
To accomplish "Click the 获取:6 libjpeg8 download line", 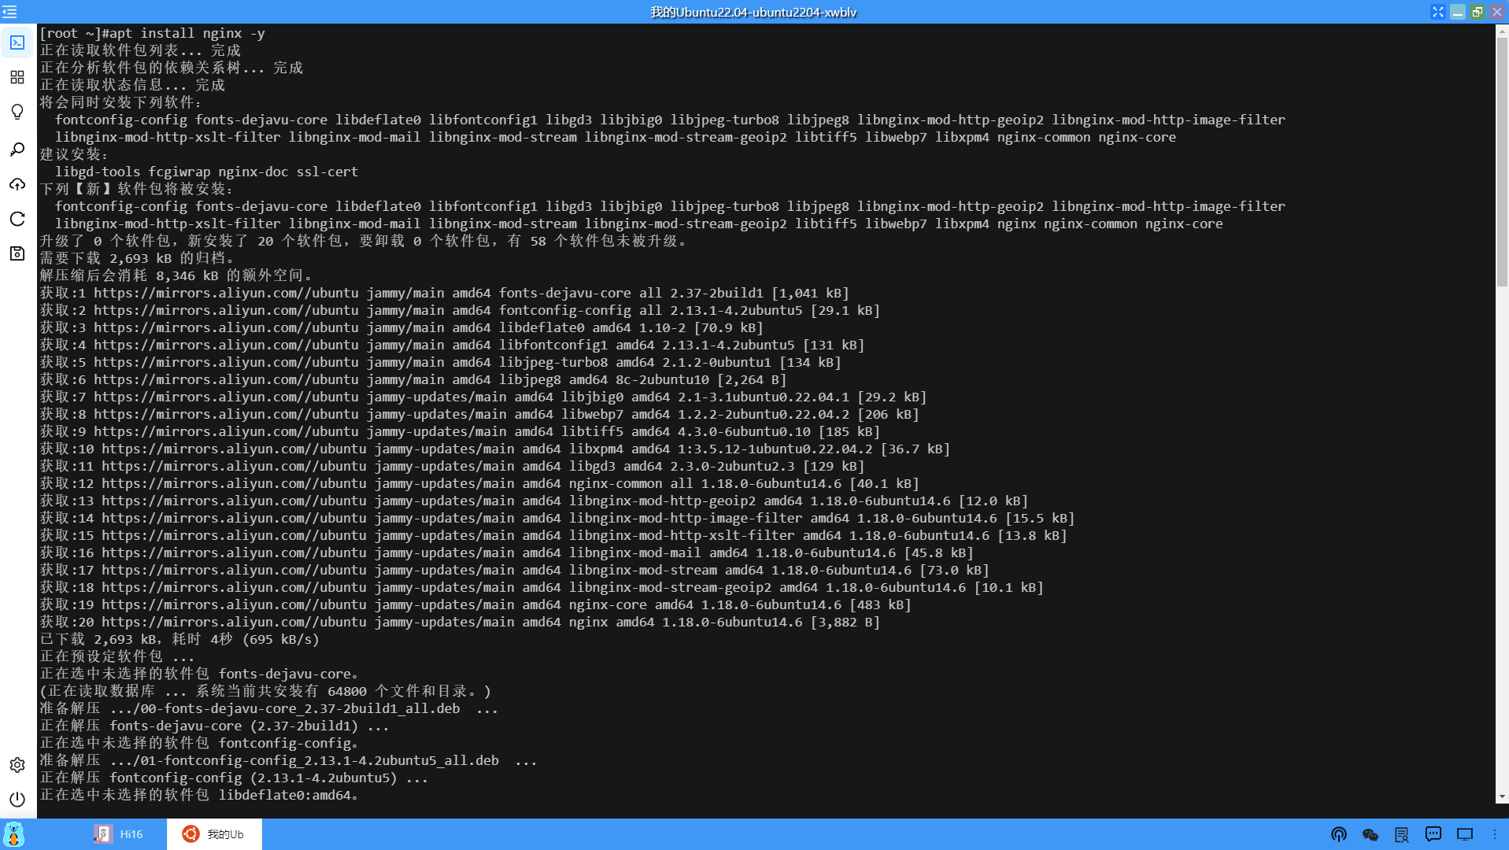I will [413, 379].
